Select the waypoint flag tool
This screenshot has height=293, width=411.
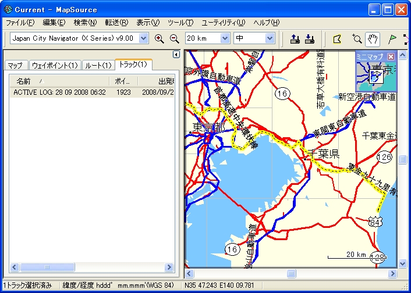(x=392, y=40)
